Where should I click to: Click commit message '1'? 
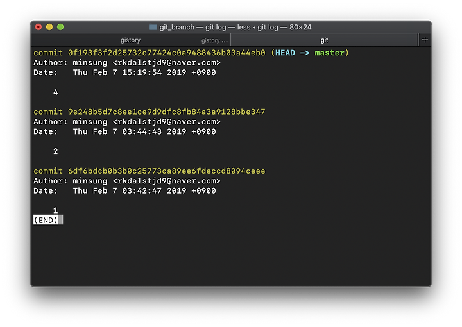(55, 210)
